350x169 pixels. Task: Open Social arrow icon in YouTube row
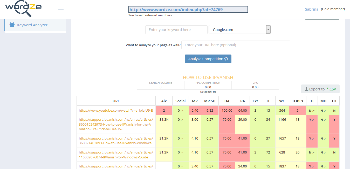pos(182,111)
